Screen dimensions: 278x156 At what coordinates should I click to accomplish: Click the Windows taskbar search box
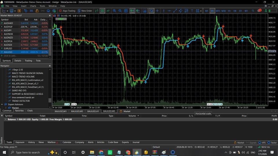(x=34, y=152)
